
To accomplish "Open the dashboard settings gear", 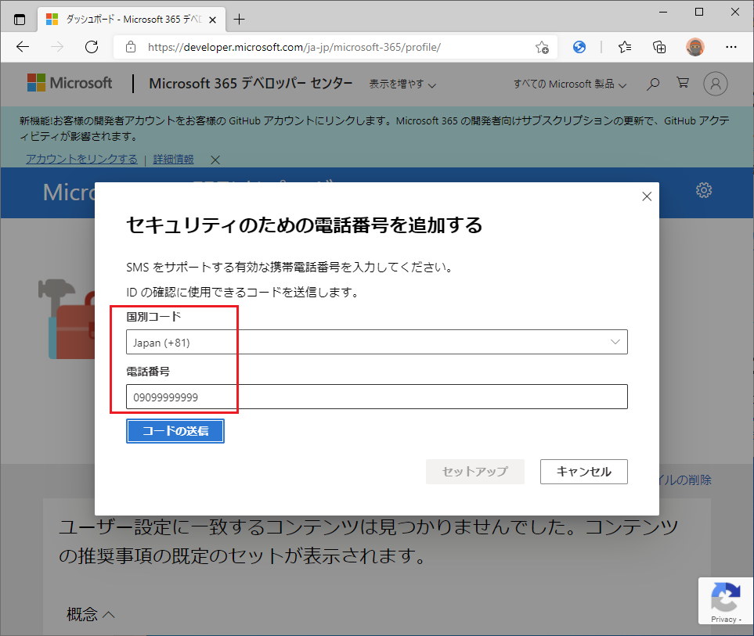I will 704,190.
